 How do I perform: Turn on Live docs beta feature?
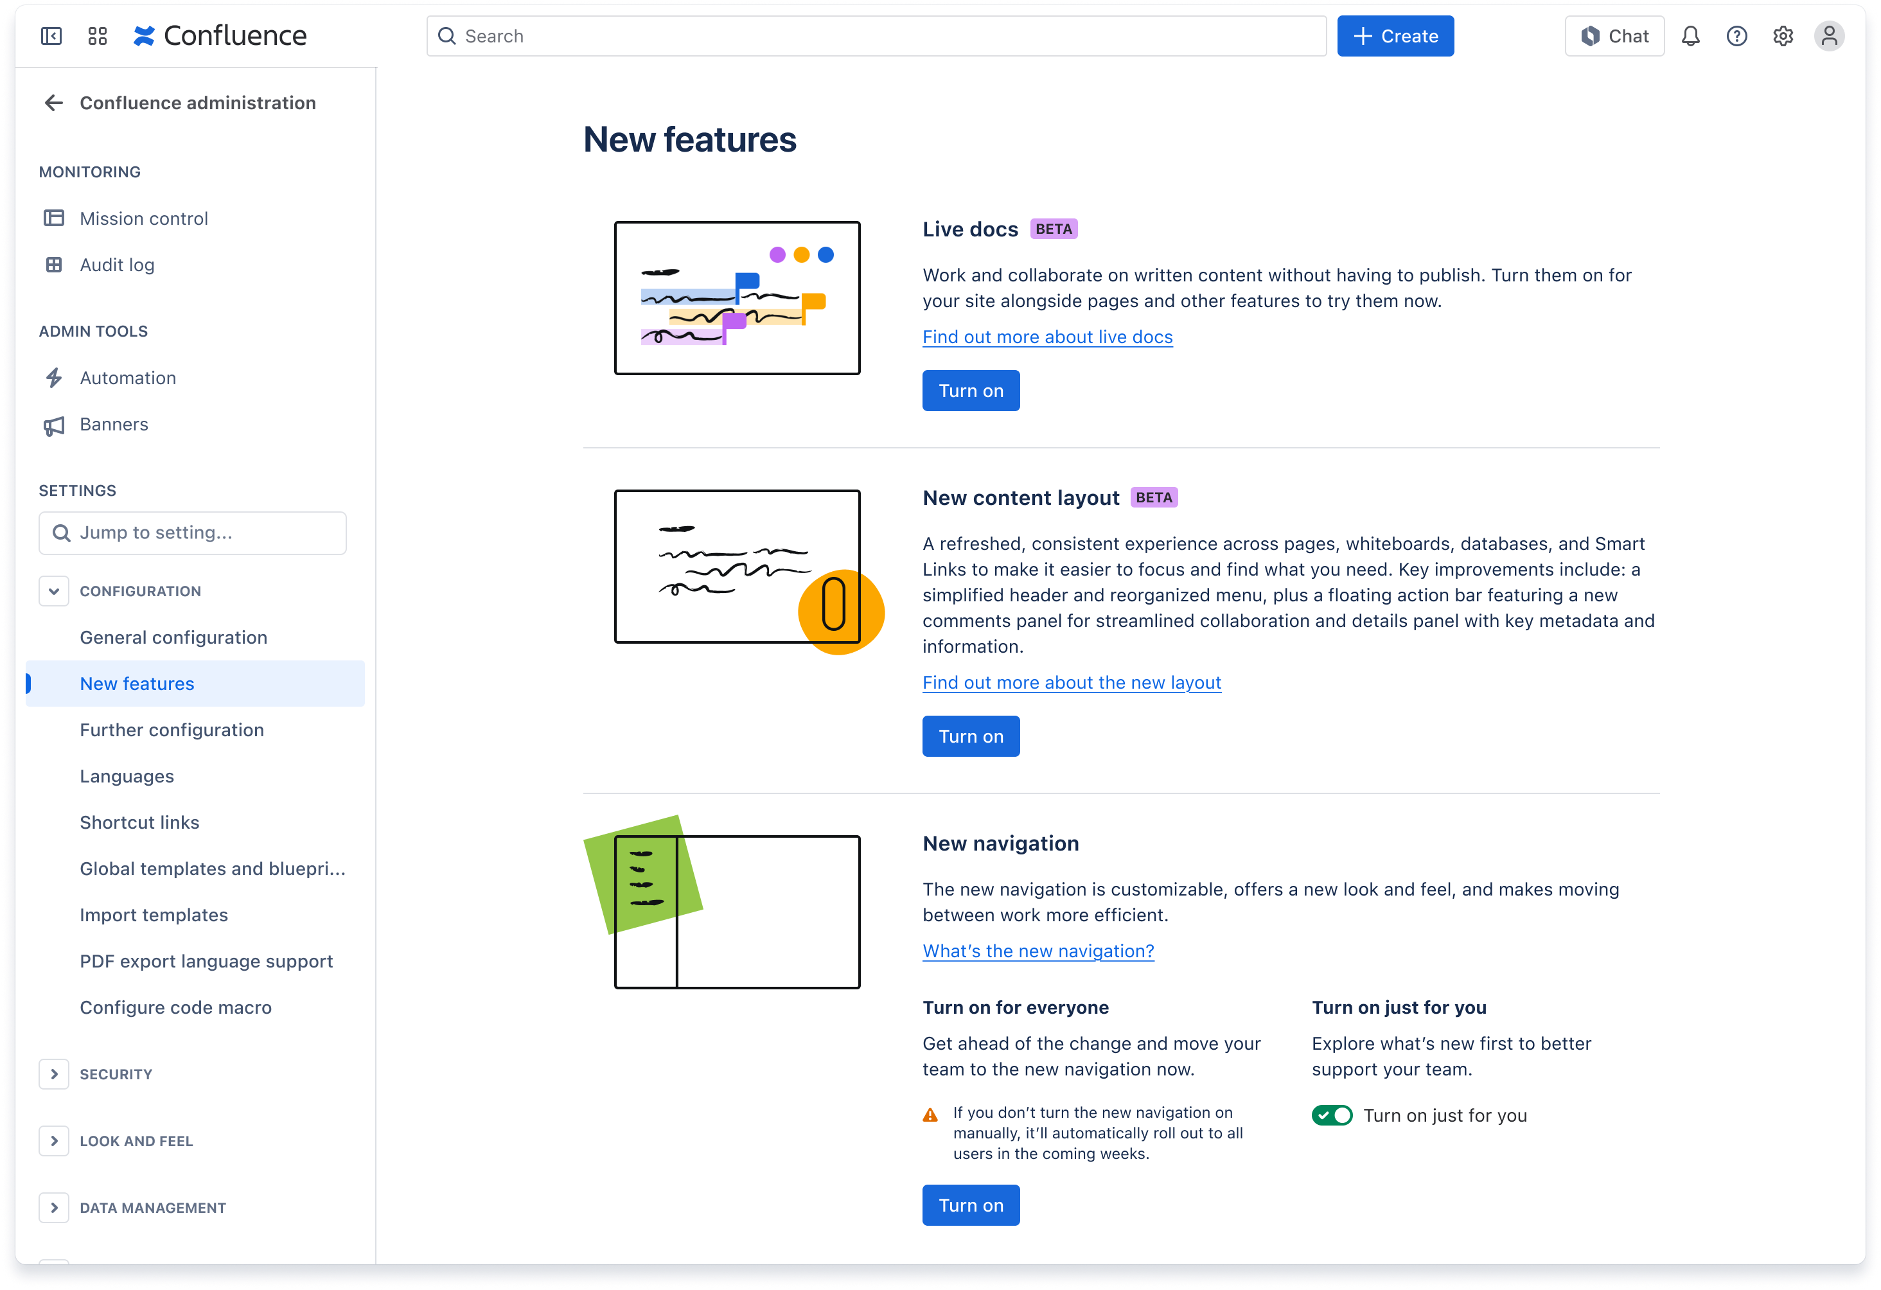tap(971, 390)
